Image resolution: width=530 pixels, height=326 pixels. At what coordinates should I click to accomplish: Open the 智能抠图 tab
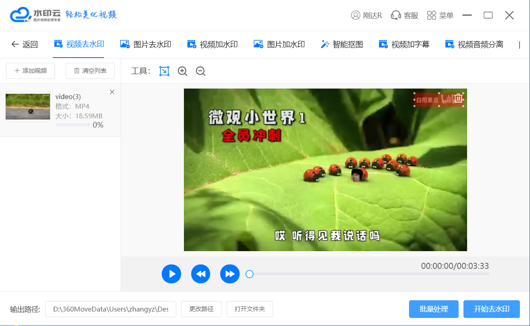click(342, 44)
